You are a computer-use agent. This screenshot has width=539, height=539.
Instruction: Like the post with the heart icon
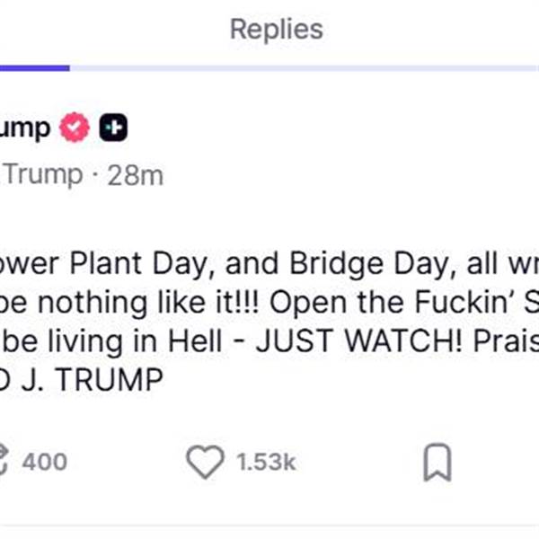tap(205, 463)
